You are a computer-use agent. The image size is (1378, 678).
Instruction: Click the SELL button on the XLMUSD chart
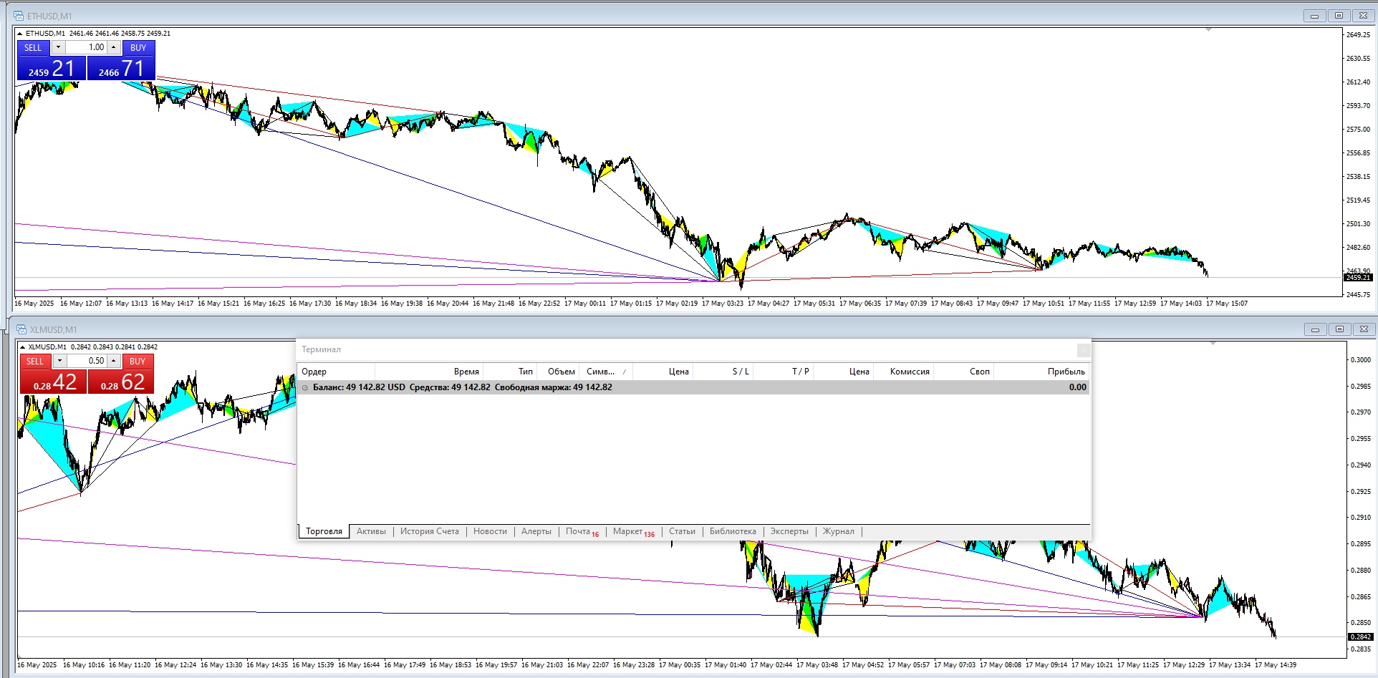tap(34, 362)
